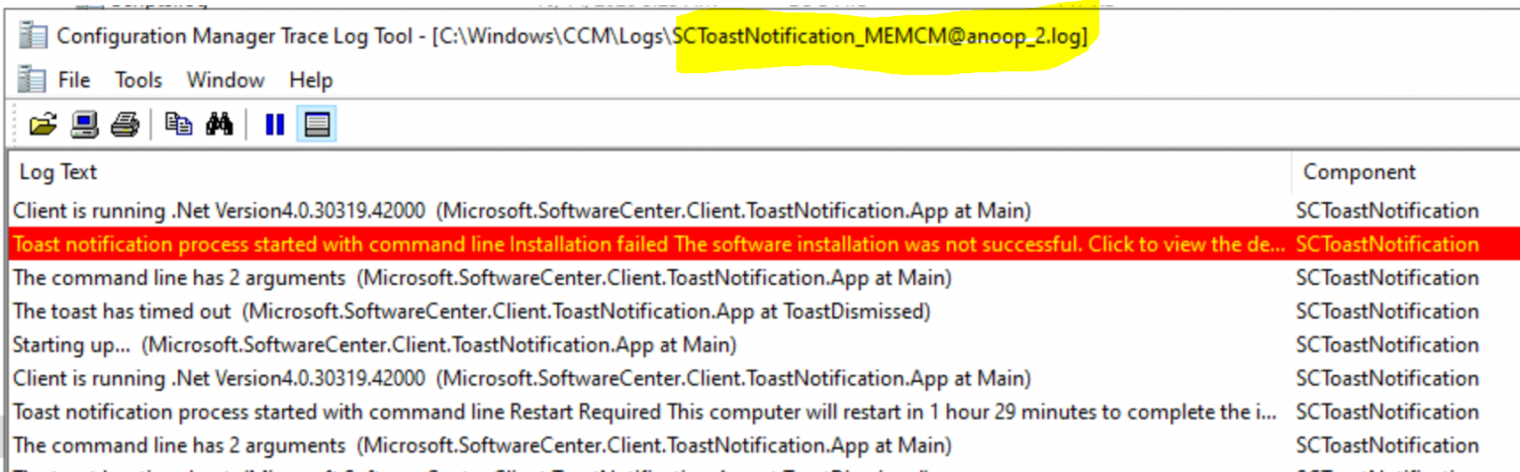Click the Find binoculars icon
Viewport: 1520px width, 472px height.
219,125
